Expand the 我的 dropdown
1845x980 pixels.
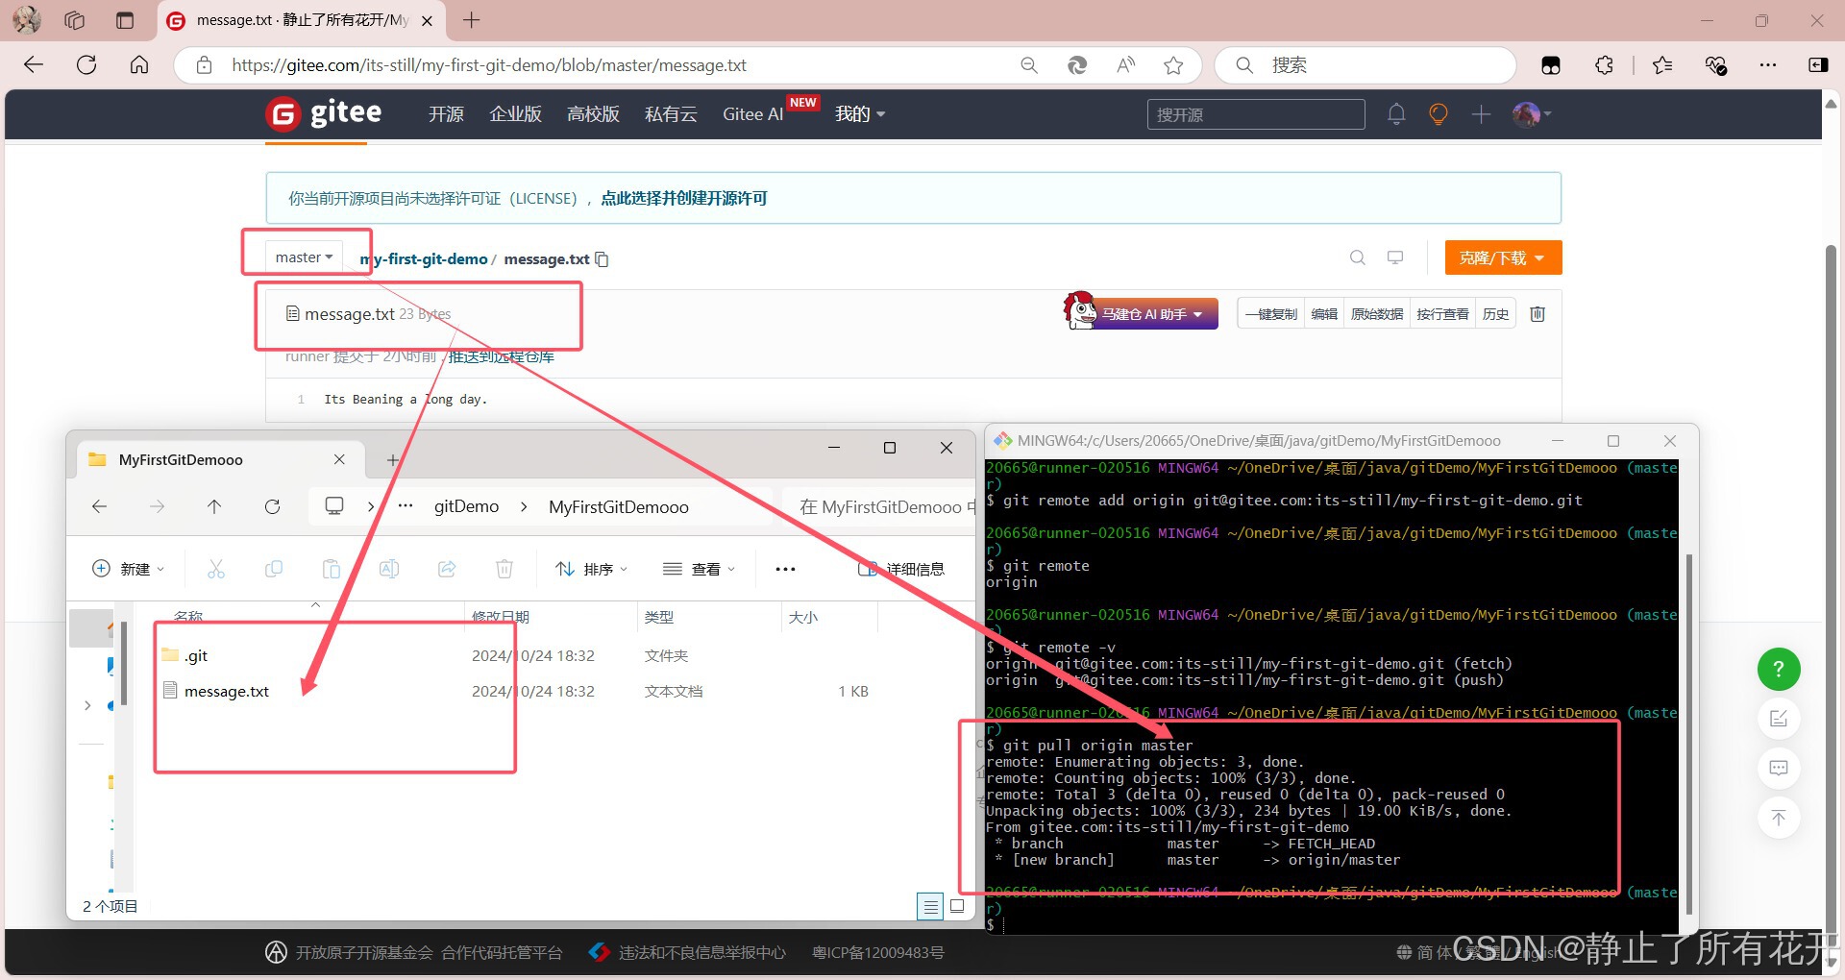(860, 114)
